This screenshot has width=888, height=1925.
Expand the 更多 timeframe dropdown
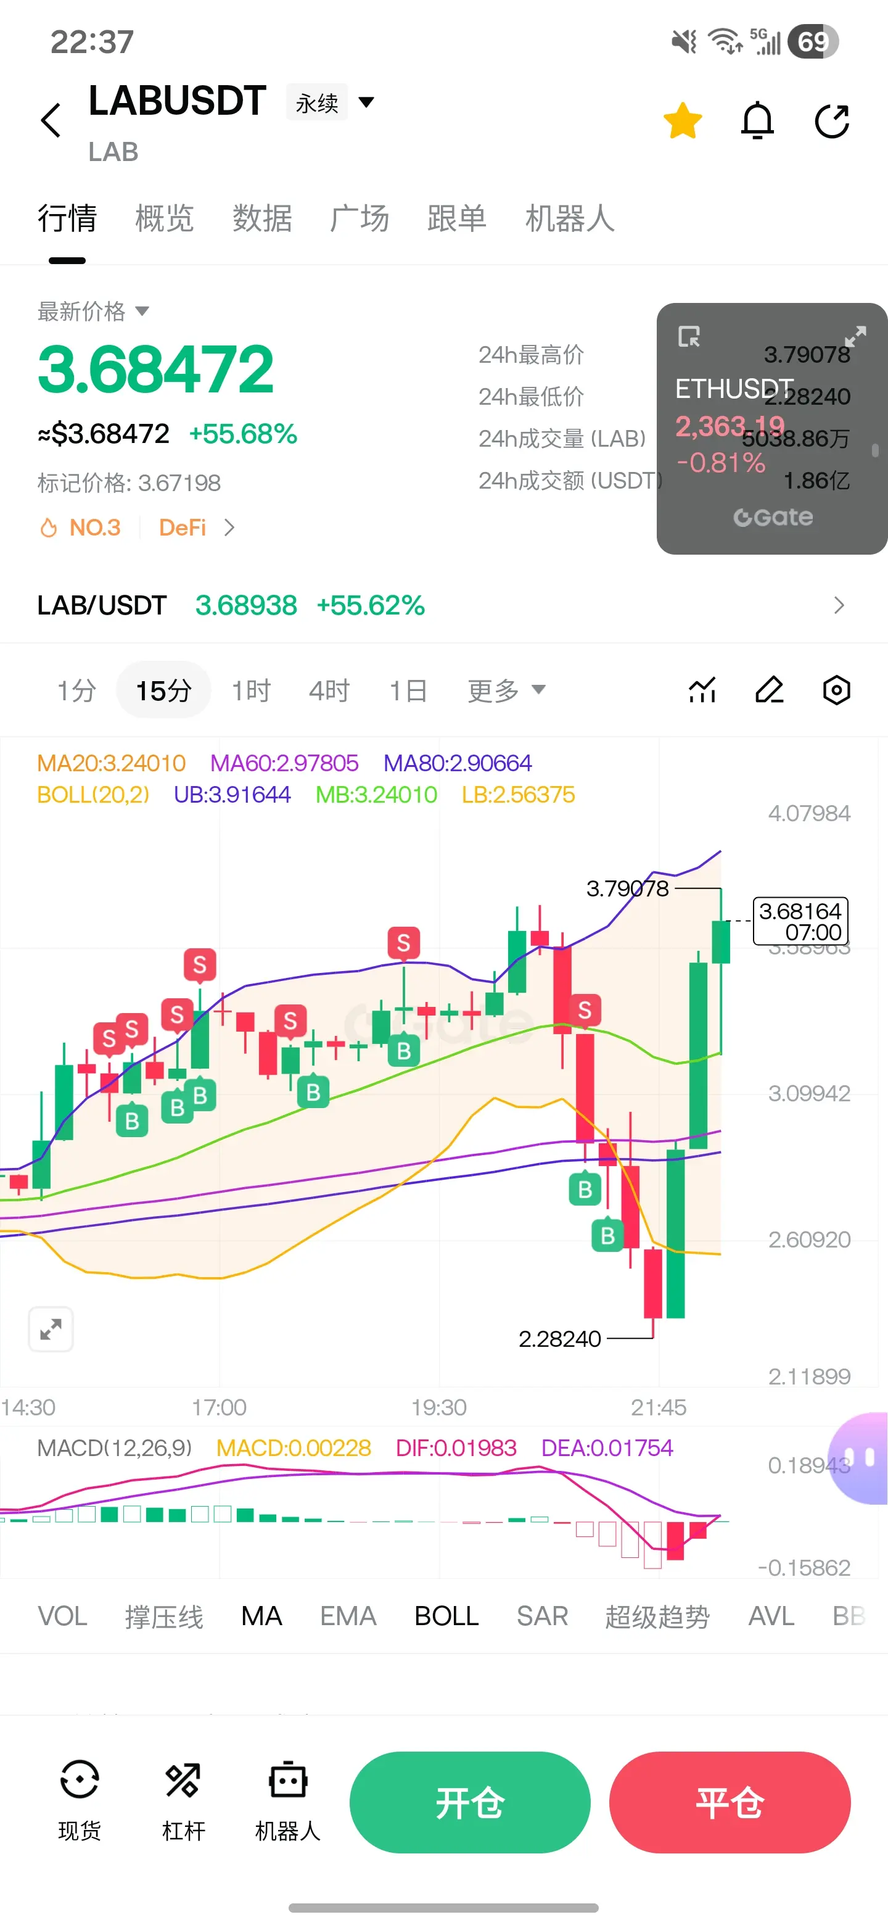[506, 690]
